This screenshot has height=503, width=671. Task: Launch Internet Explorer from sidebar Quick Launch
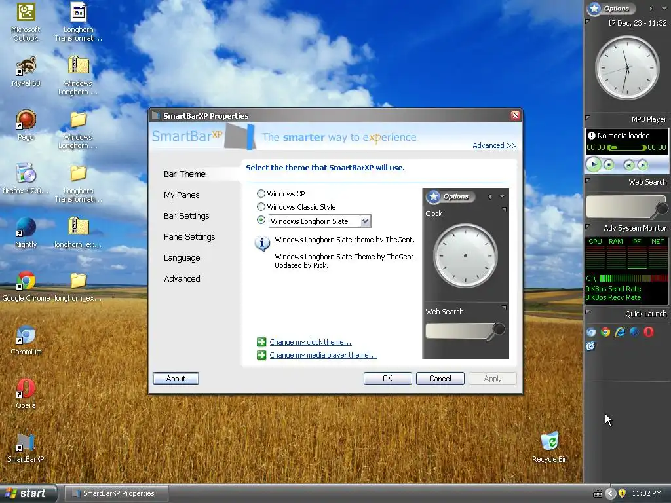point(620,332)
